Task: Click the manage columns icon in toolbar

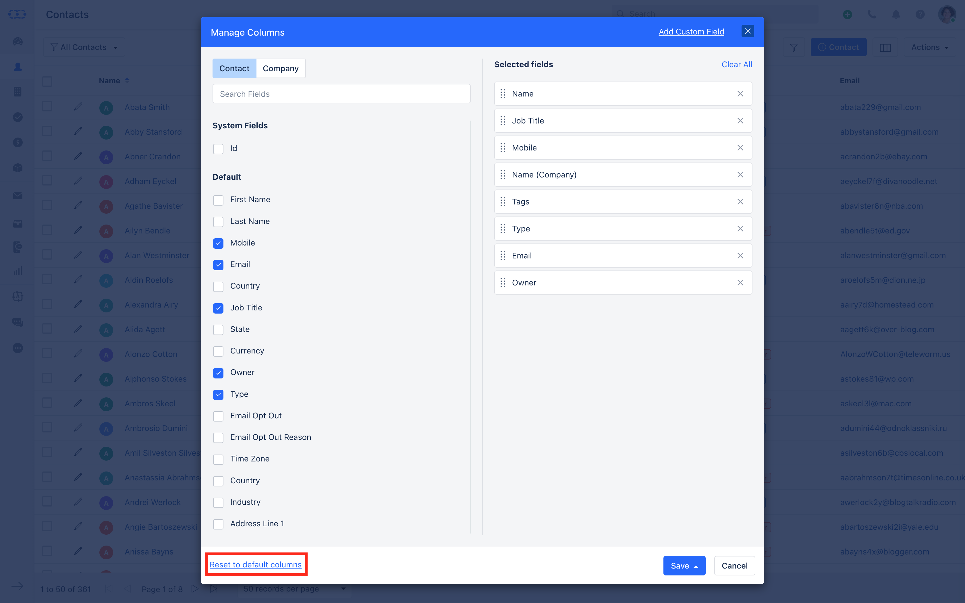Action: pyautogui.click(x=885, y=47)
